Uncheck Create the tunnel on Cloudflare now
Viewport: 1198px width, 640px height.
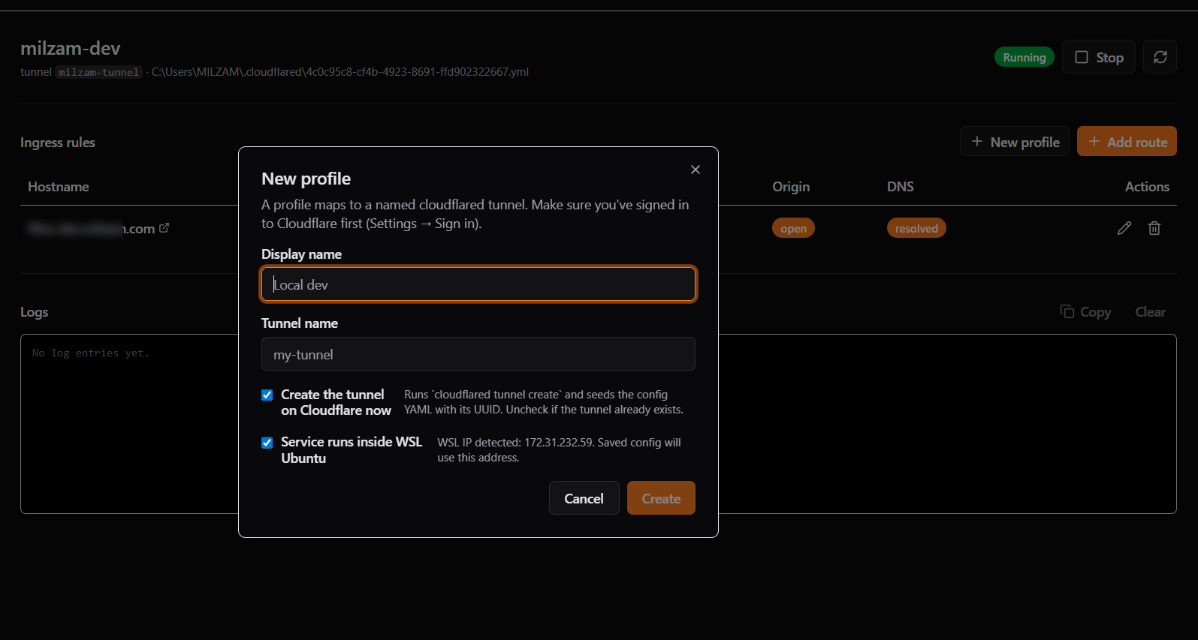[267, 395]
